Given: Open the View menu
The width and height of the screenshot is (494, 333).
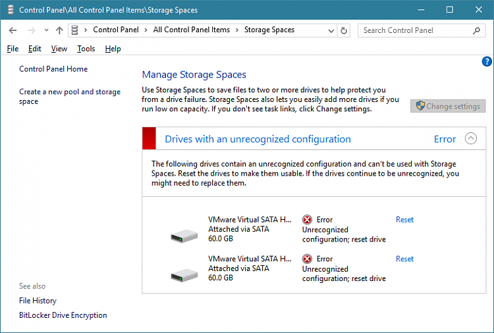Looking at the screenshot, I should [x=59, y=49].
